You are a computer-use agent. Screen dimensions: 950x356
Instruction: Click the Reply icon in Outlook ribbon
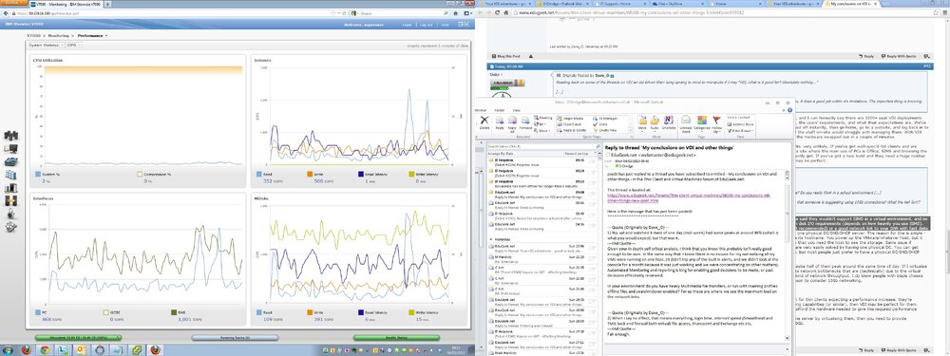click(x=500, y=122)
